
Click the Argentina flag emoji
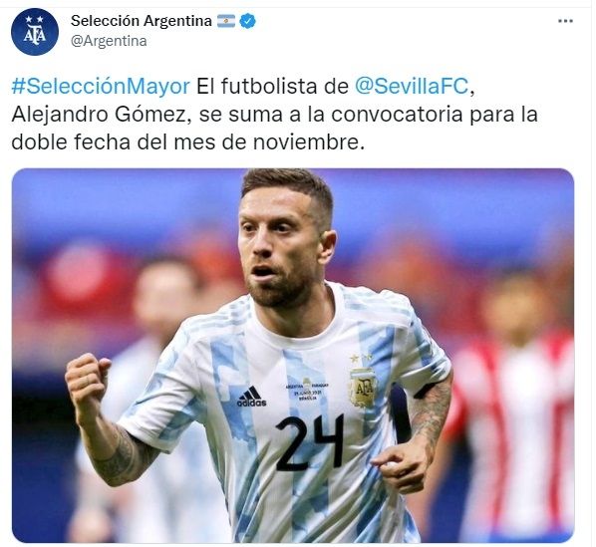226,21
